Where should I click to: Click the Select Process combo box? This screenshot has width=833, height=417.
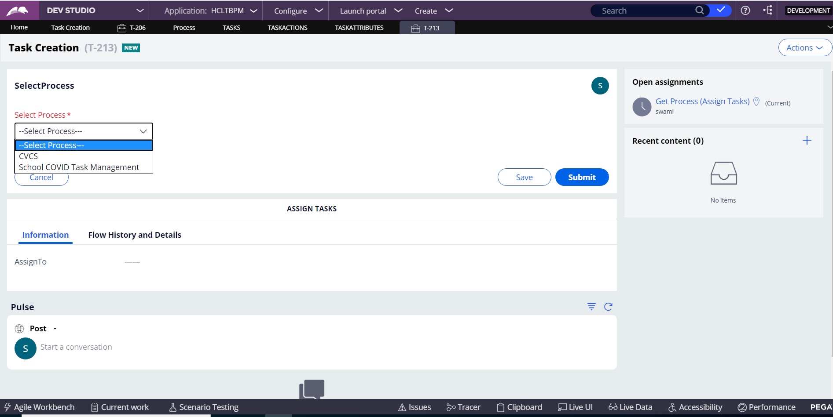point(84,131)
